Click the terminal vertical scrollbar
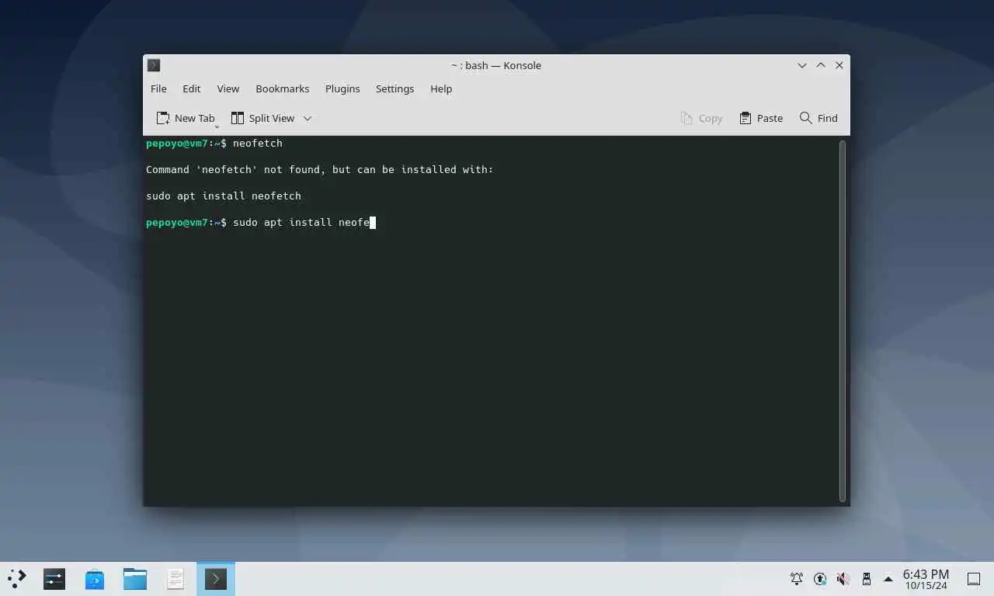Image resolution: width=994 pixels, height=596 pixels. pos(843,321)
